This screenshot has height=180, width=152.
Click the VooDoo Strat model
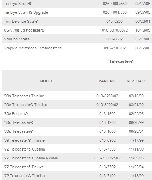17,39
